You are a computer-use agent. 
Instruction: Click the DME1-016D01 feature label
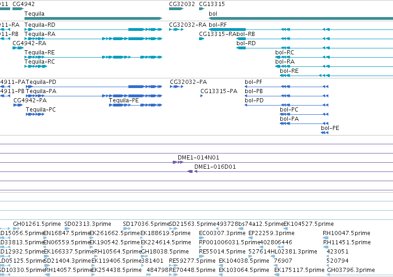[x=215, y=167]
